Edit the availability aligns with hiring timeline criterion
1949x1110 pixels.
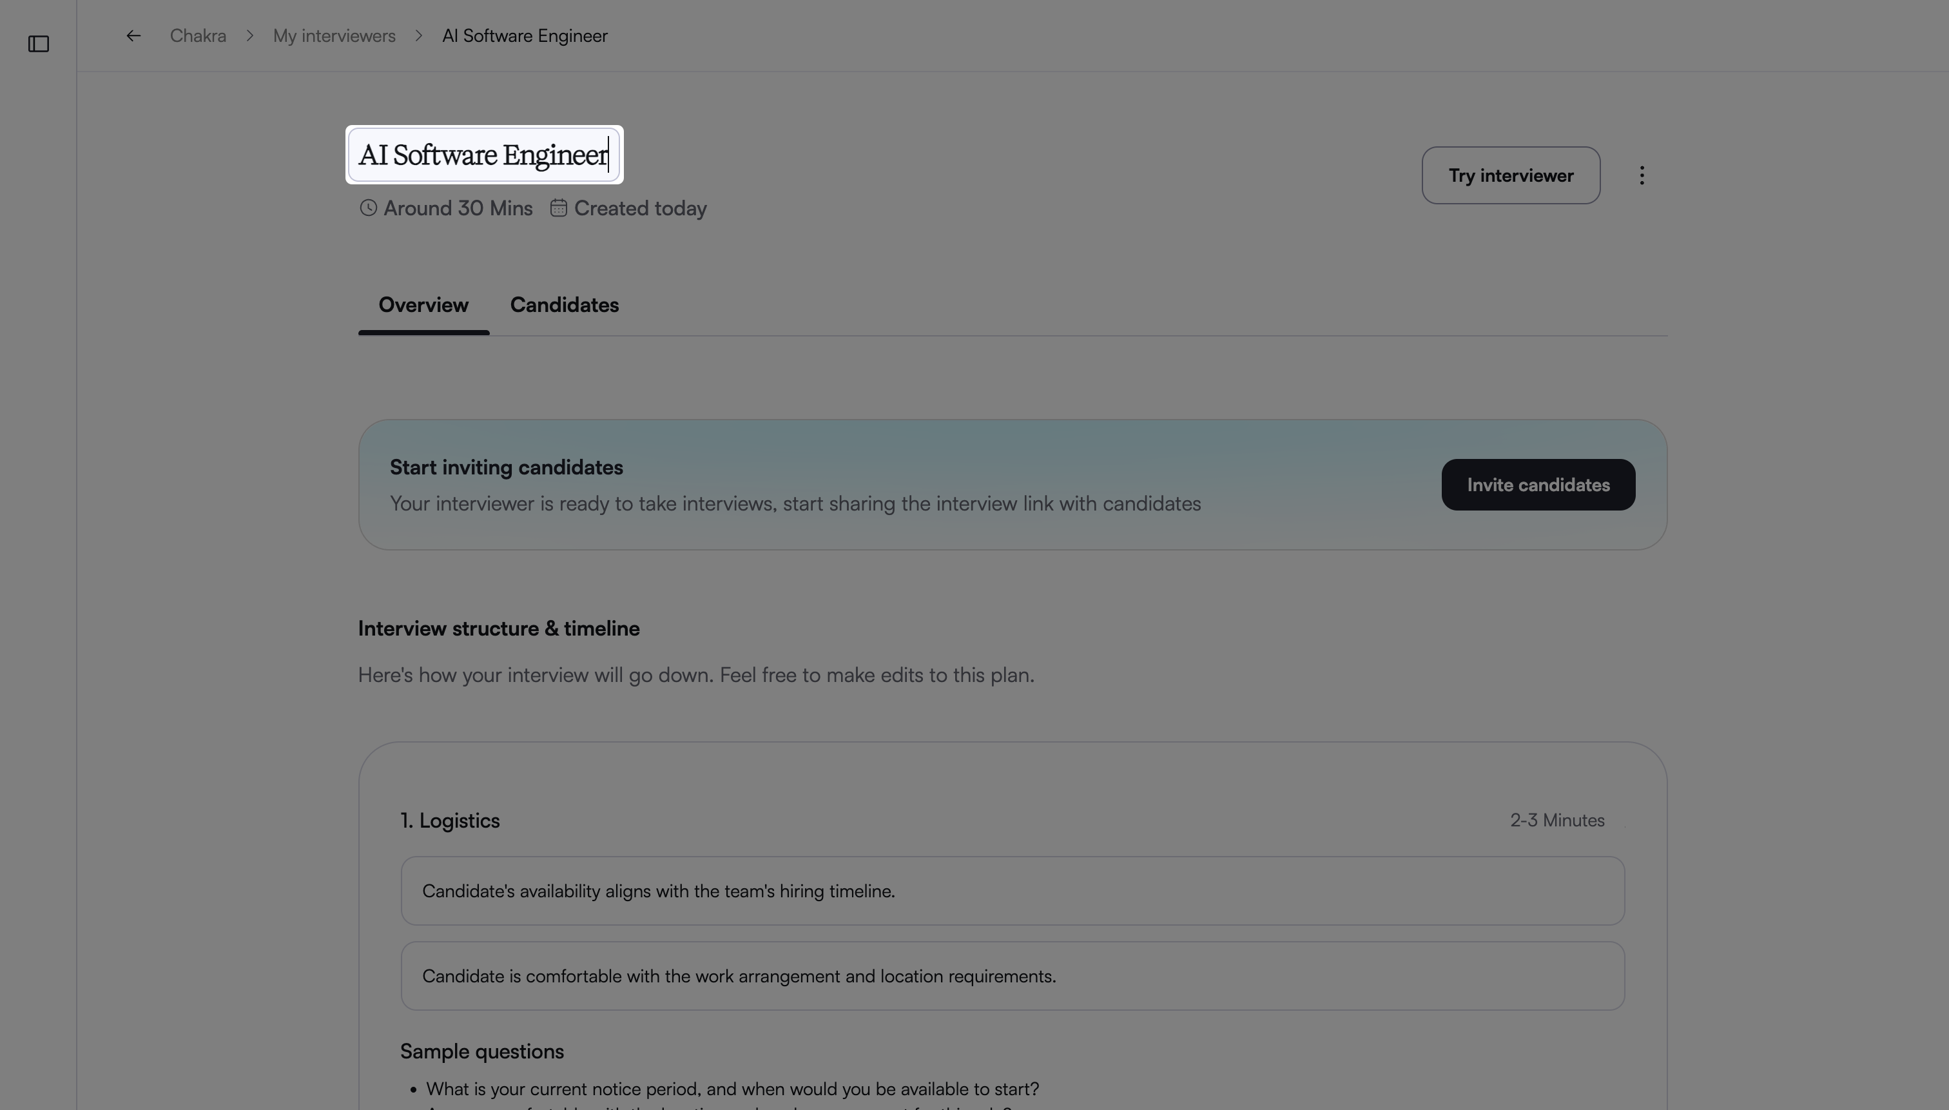coord(1013,891)
